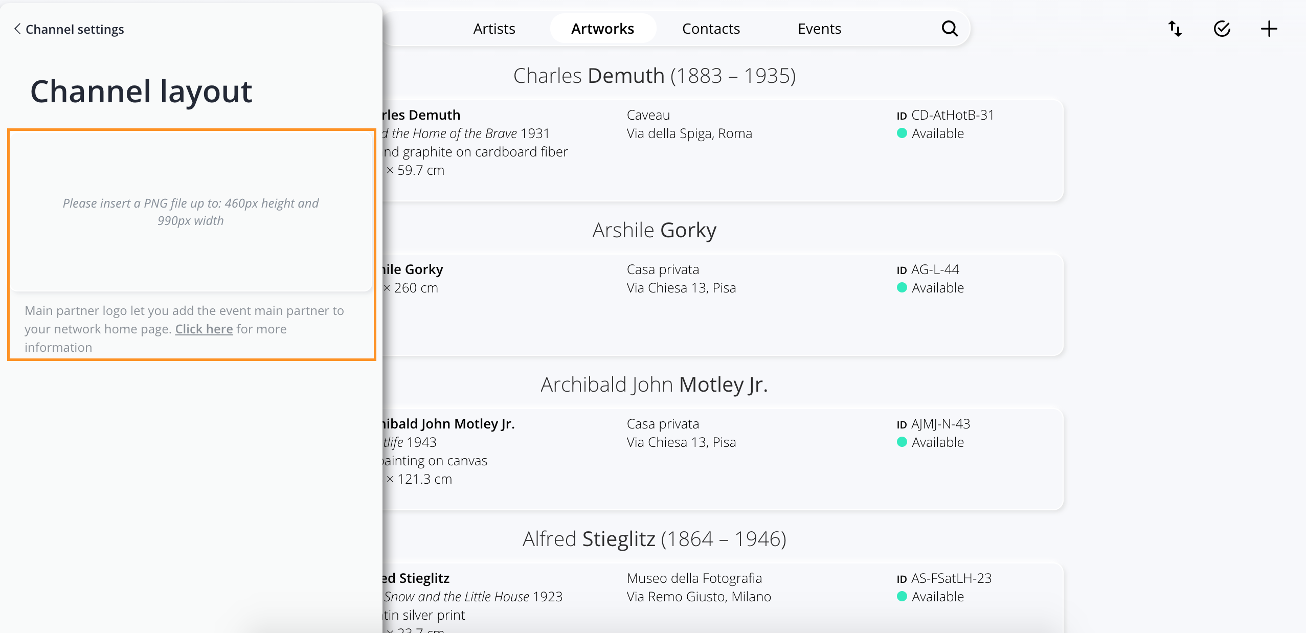
Task: Click 'Via Remo Giusto, Milano' address
Action: [x=699, y=597]
